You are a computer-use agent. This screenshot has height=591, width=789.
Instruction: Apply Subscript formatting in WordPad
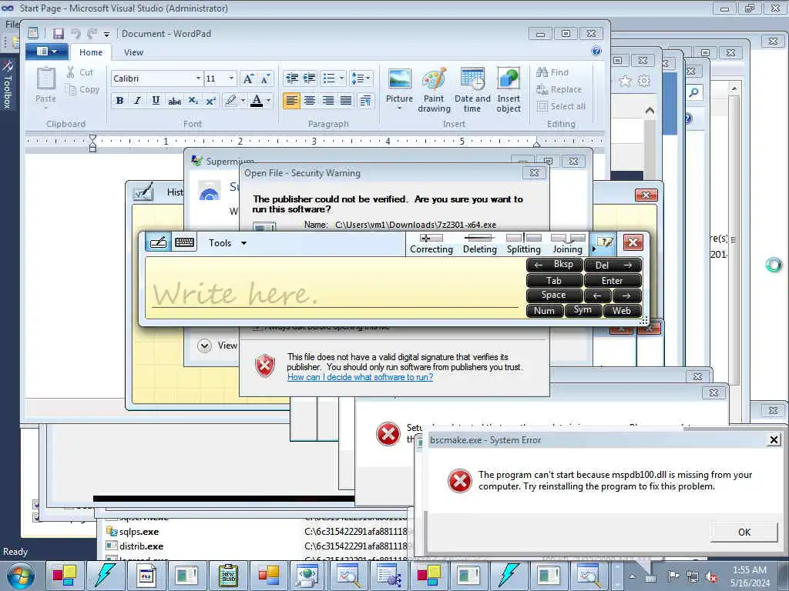coord(193,101)
